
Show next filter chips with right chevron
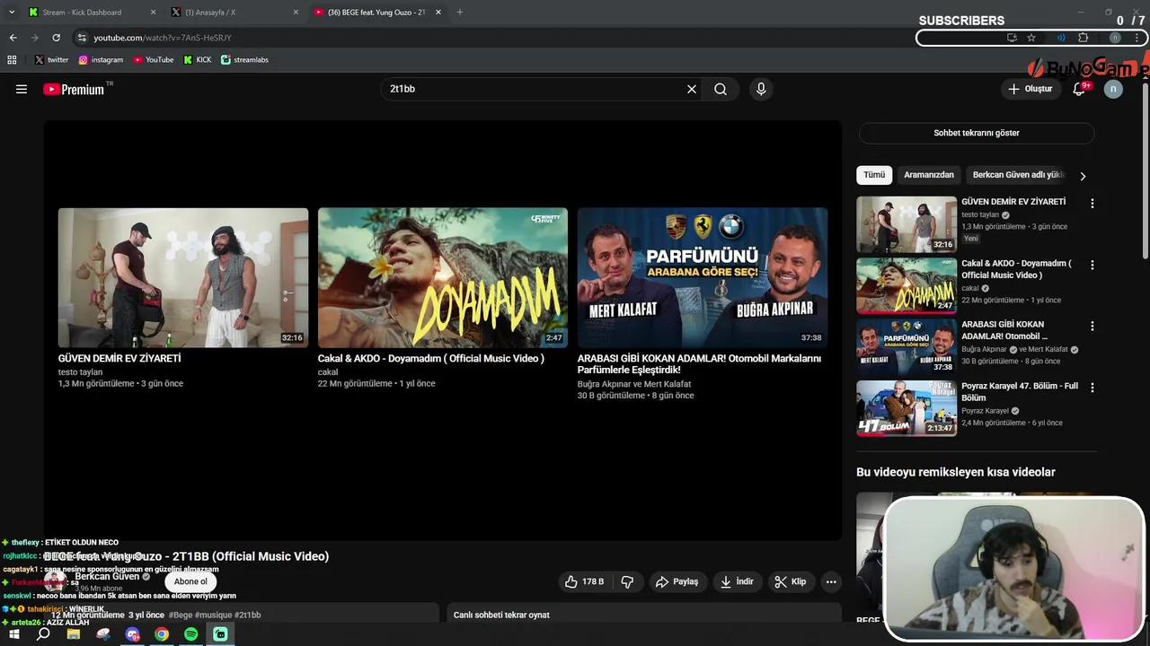pyautogui.click(x=1083, y=176)
